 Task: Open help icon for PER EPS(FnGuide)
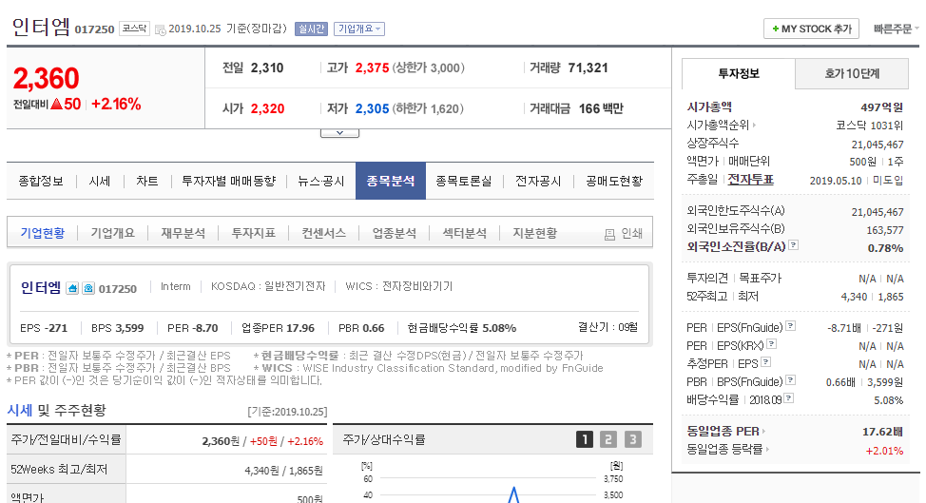click(790, 326)
